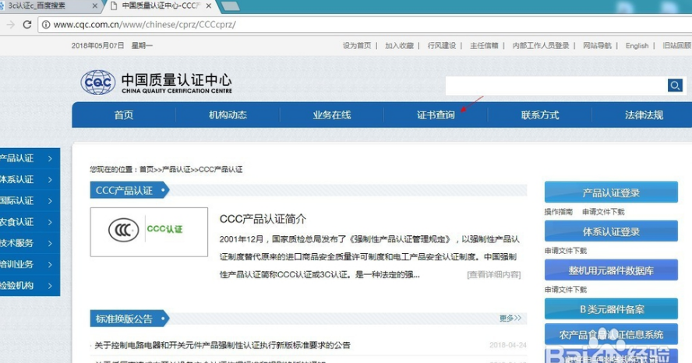Click the CCC认证 logo image
The image size is (692, 363).
tap(149, 231)
